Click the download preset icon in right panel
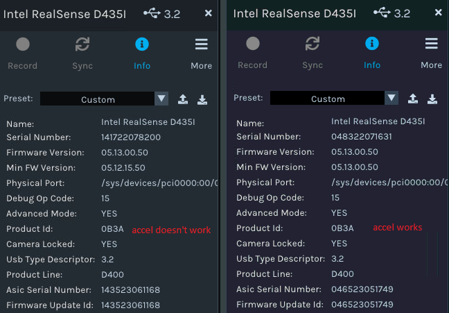The width and height of the screenshot is (449, 313). coord(432,99)
